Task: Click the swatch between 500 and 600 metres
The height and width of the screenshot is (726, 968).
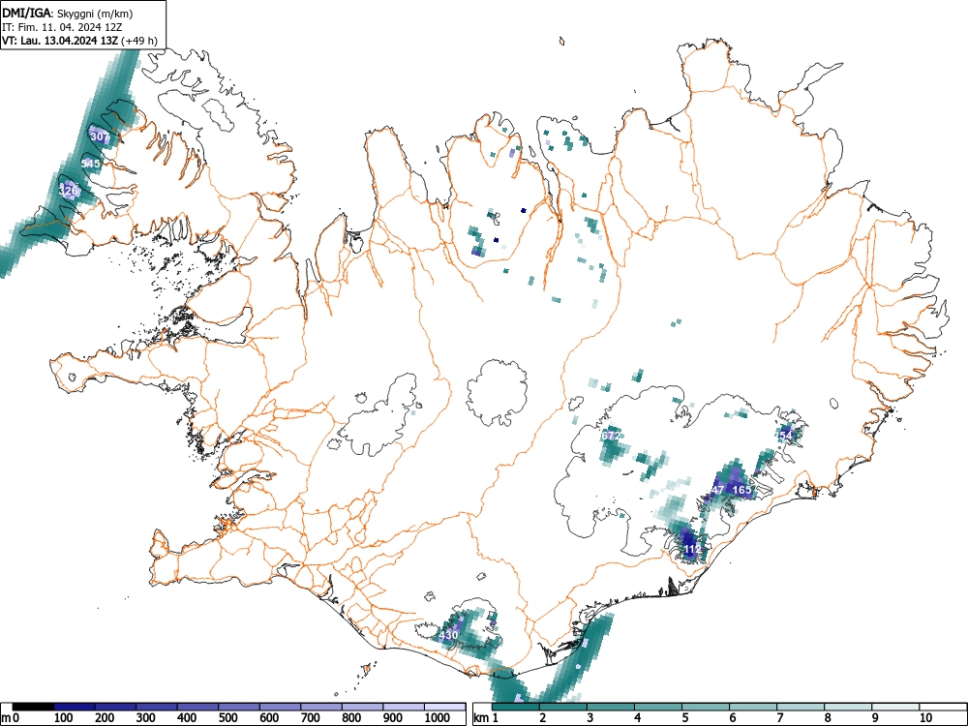Action: [x=239, y=707]
